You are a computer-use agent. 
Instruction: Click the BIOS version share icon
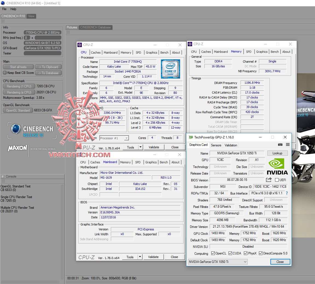click(x=269, y=180)
